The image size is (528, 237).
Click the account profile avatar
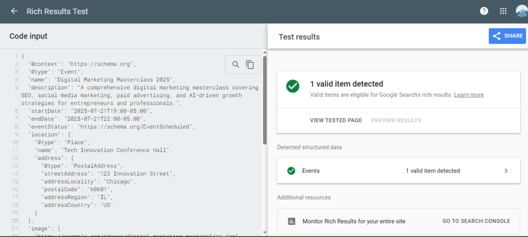coord(521,11)
